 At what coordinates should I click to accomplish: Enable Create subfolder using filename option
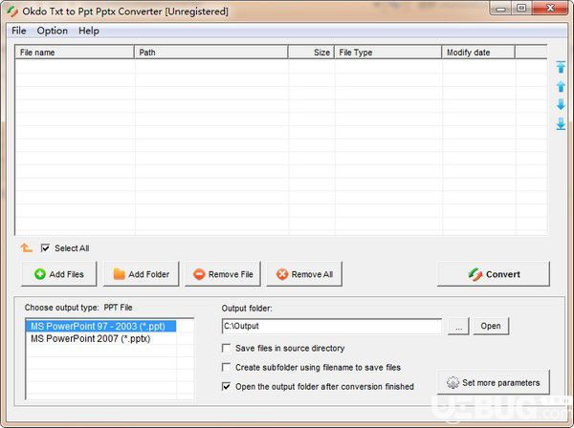tap(226, 367)
